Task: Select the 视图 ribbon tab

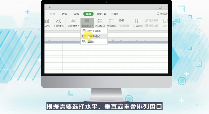Action: [x=88, y=14]
